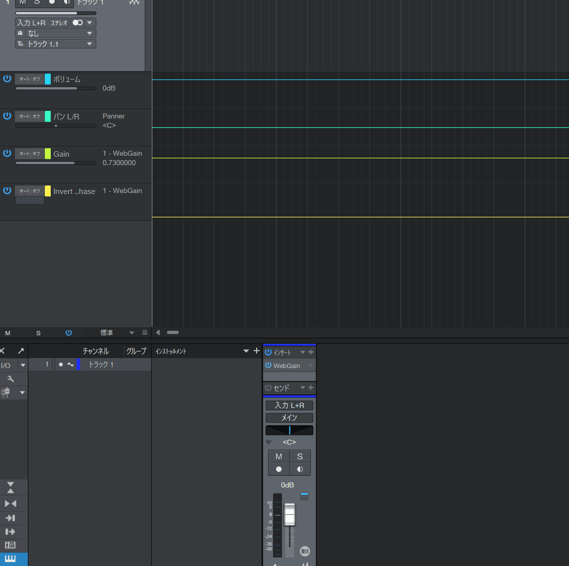
Task: Select トラック 1 in channel list
Action: [x=101, y=364]
